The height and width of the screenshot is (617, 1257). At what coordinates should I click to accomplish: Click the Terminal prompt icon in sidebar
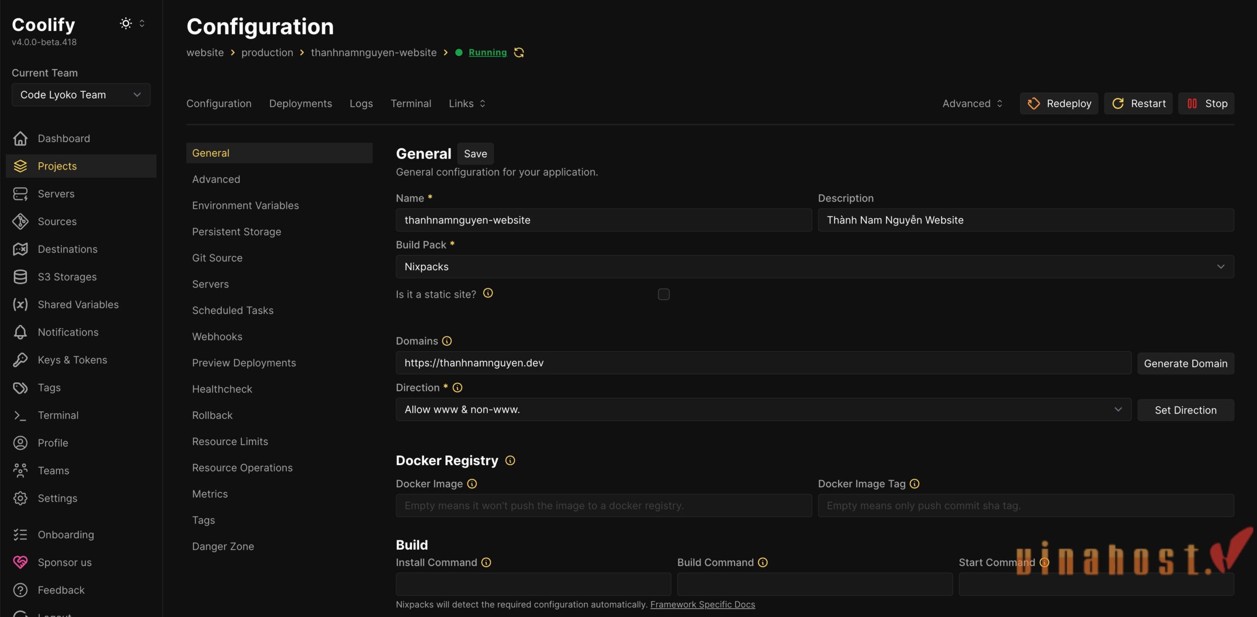(x=20, y=416)
